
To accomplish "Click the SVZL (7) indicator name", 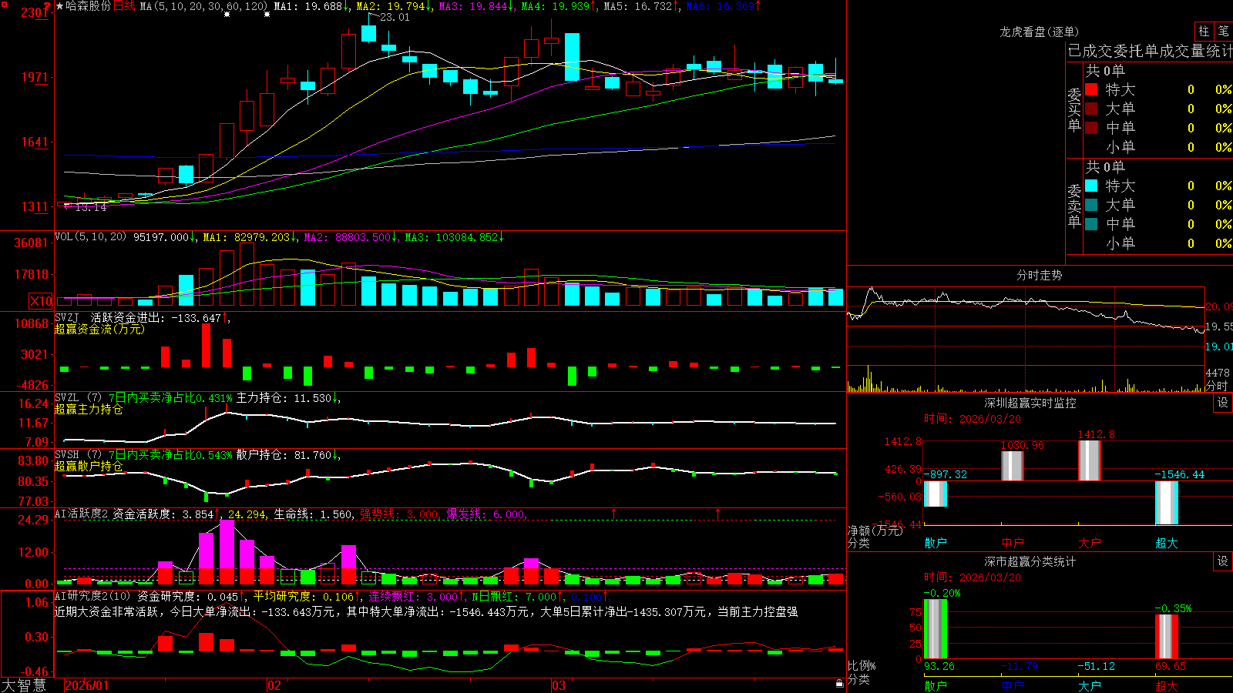I will [78, 397].
